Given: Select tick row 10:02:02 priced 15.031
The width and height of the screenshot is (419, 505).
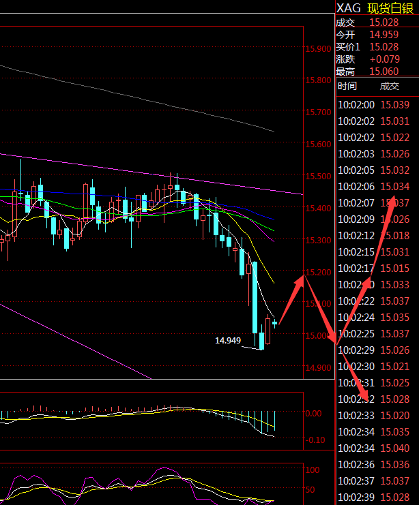Looking at the screenshot, I should pos(373,121).
